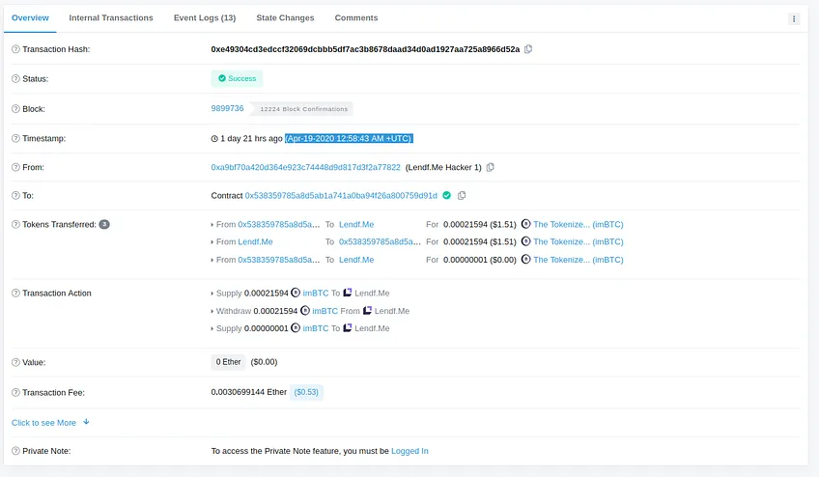
Task: Expand Click to see More section
Action: (x=50, y=422)
